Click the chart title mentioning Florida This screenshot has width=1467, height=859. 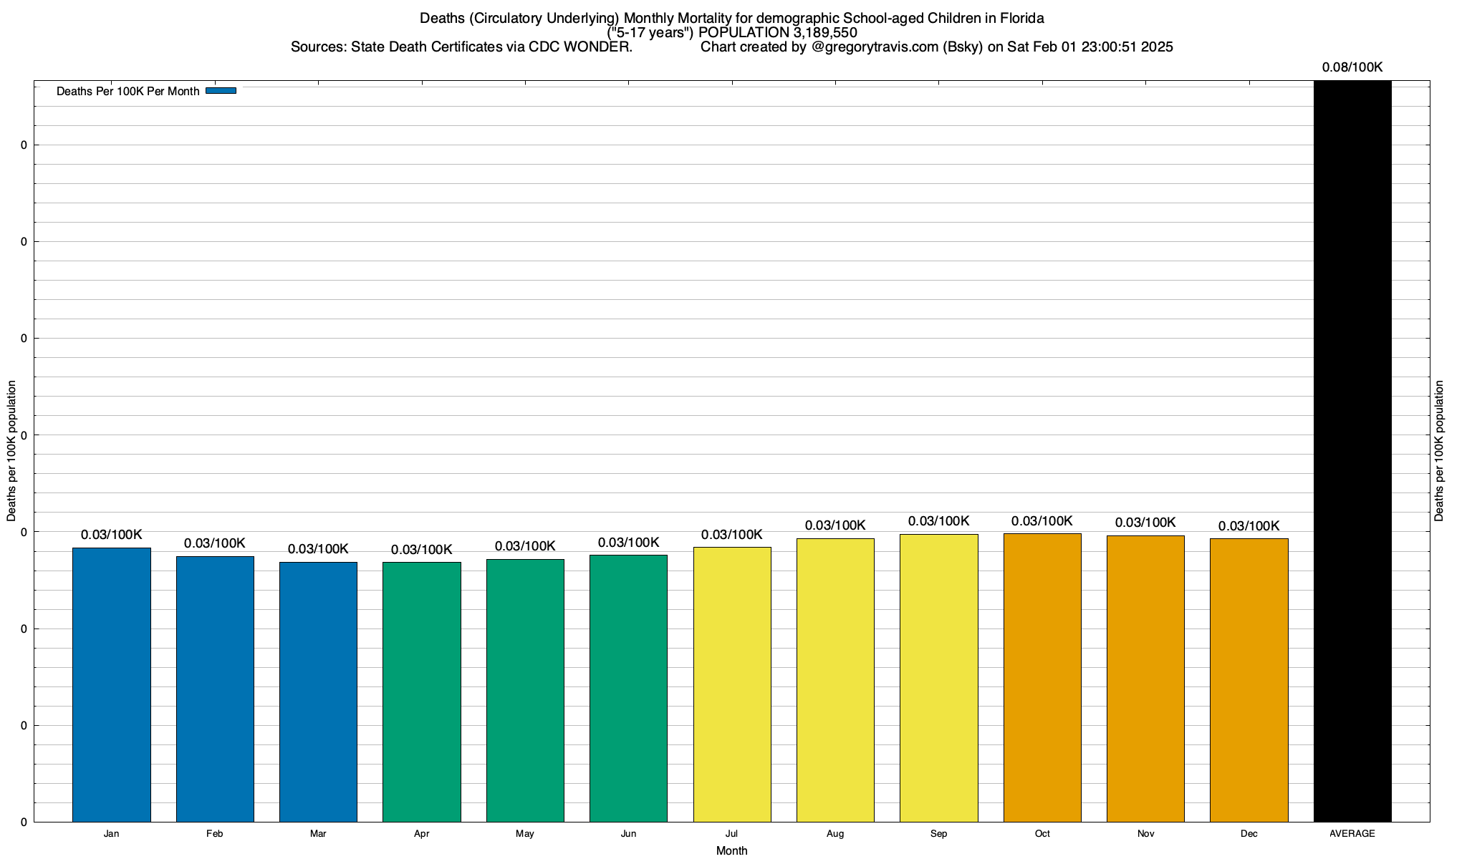(732, 18)
